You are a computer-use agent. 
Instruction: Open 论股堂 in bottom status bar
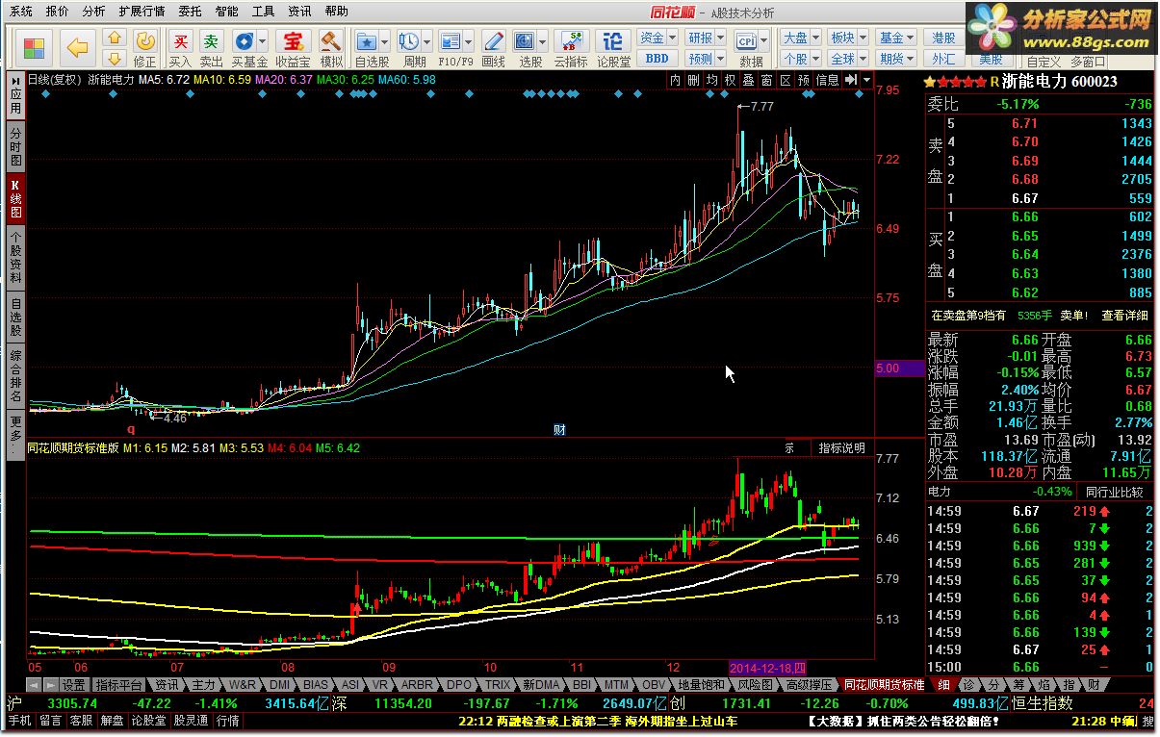[150, 720]
